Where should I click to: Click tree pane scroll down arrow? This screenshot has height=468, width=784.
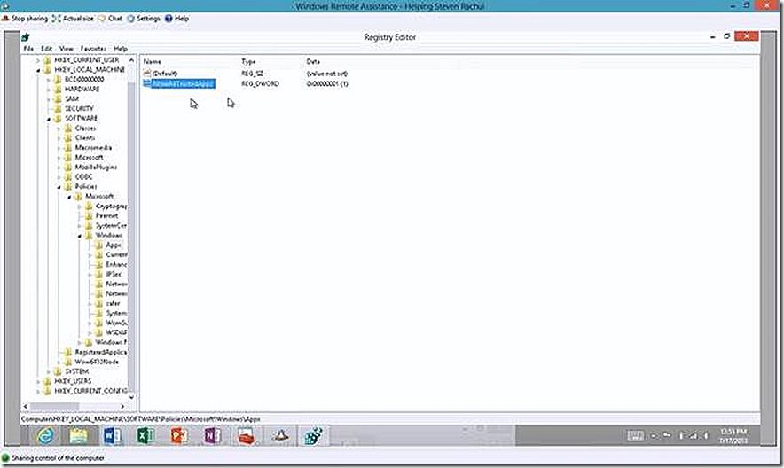(131, 397)
